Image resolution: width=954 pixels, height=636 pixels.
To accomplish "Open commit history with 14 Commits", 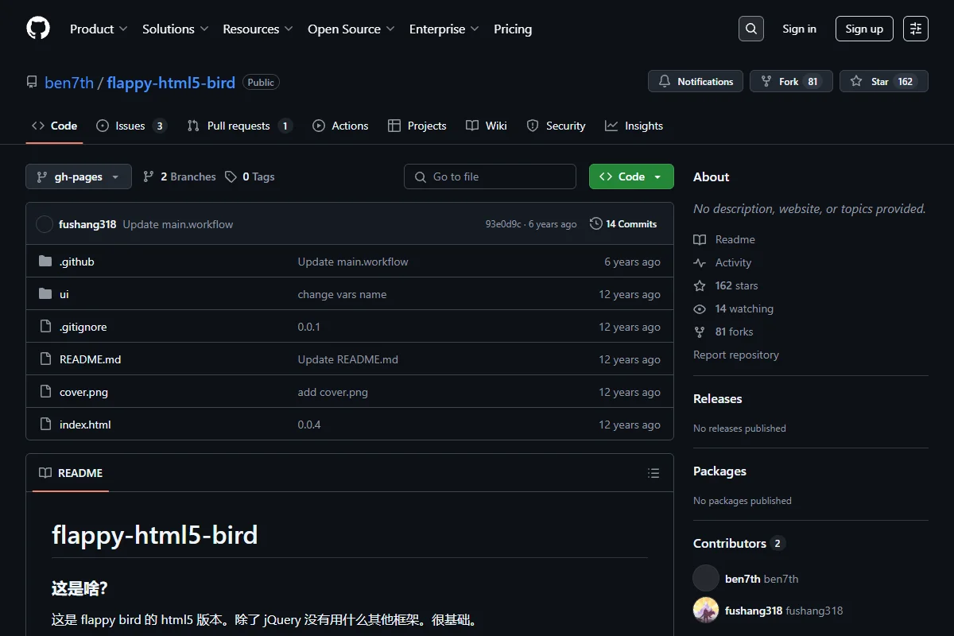I will (623, 224).
